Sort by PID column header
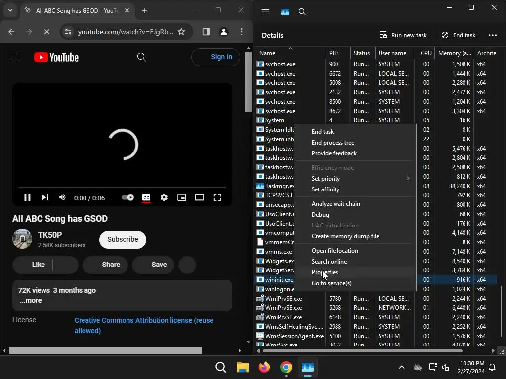Image resolution: width=506 pixels, height=379 pixels. (x=337, y=53)
